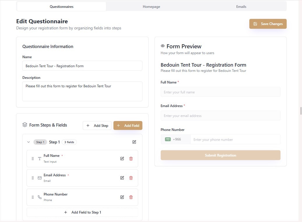Click the edit icon for Full Name field
The height and width of the screenshot is (222, 302).
coord(122,159)
